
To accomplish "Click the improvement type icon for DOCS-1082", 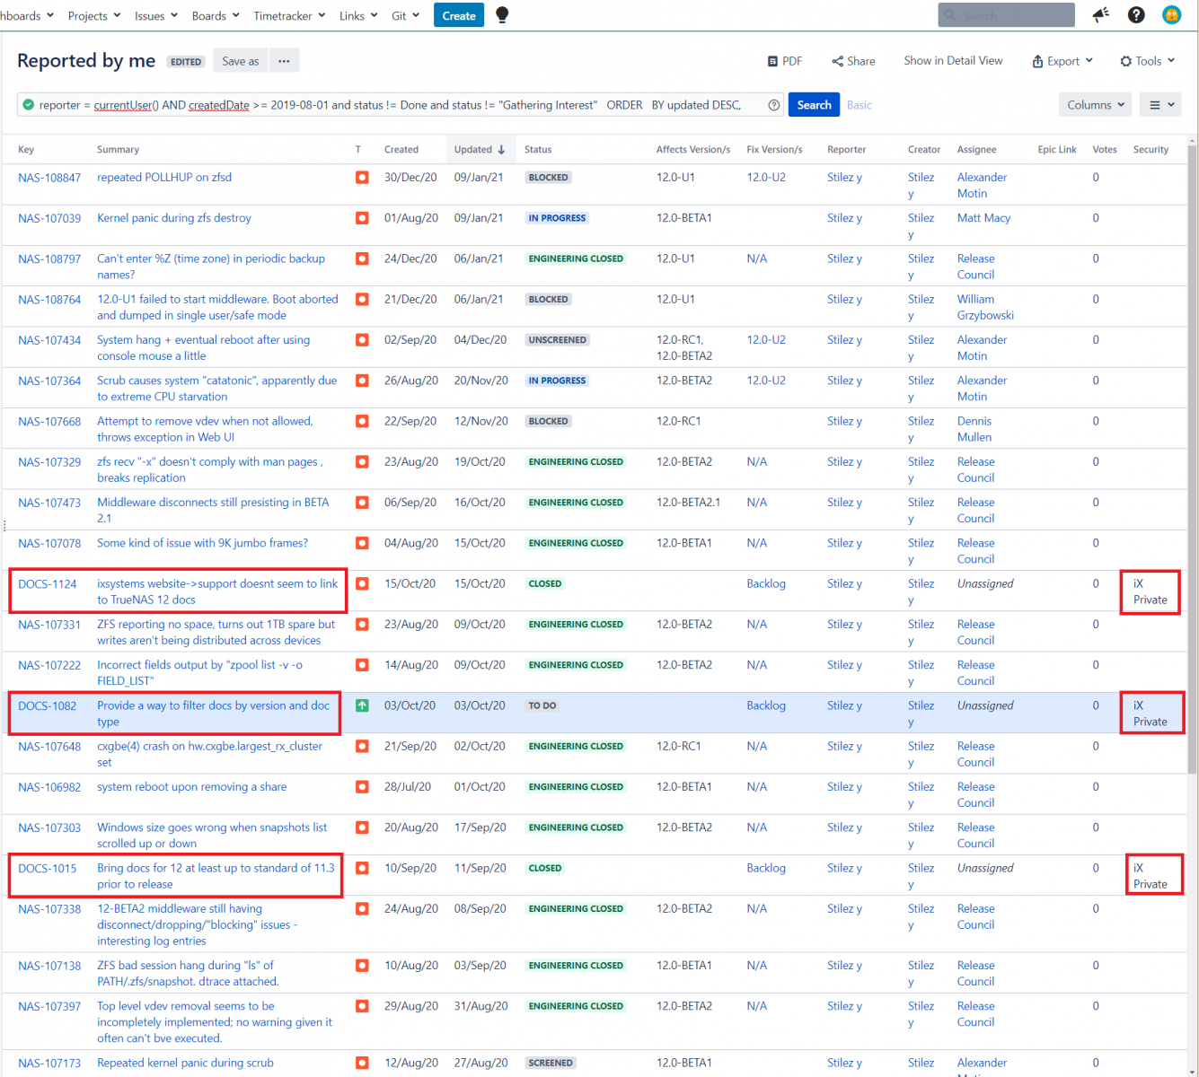I will pyautogui.click(x=362, y=705).
